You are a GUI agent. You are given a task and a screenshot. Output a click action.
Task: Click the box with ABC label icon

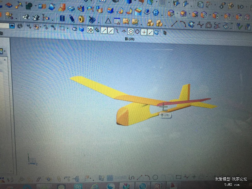(9, 15)
